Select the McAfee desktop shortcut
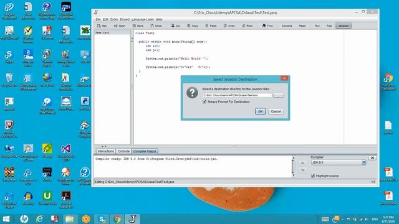The height and width of the screenshot is (224, 399). tap(9, 129)
